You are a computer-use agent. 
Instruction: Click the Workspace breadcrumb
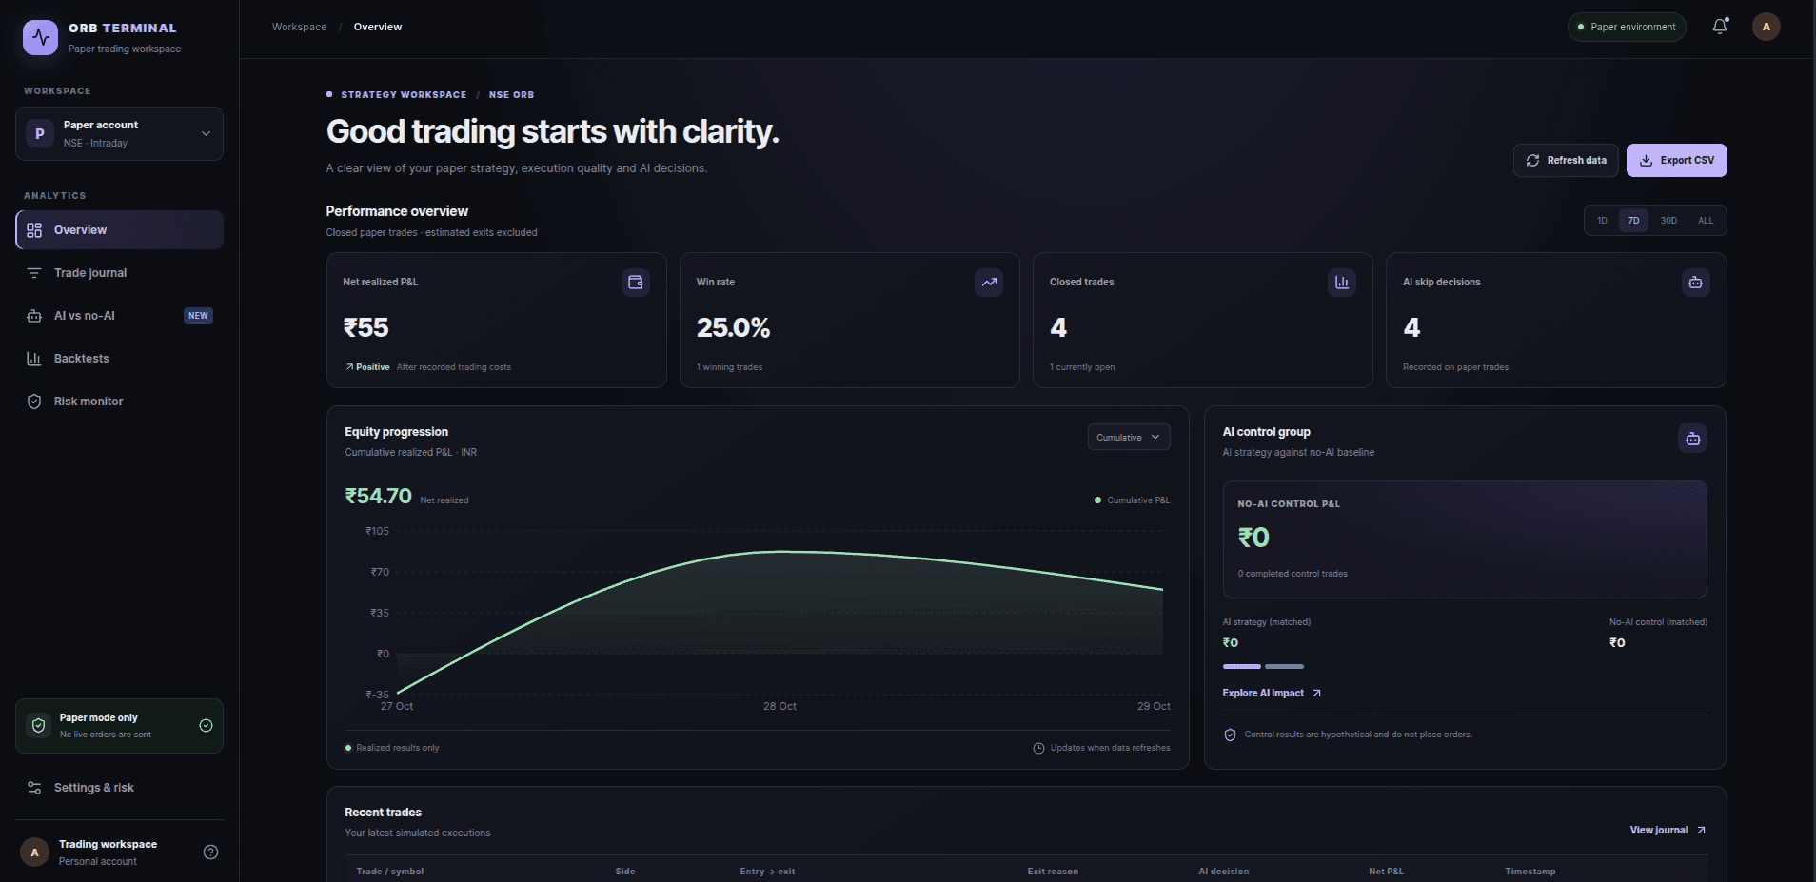click(299, 27)
